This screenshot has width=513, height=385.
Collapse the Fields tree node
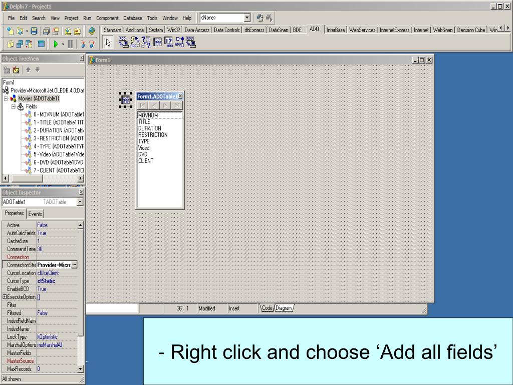pyautogui.click(x=14, y=106)
